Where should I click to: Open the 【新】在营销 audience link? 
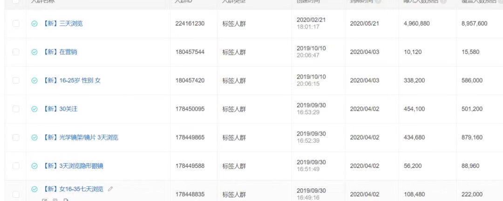59,52
